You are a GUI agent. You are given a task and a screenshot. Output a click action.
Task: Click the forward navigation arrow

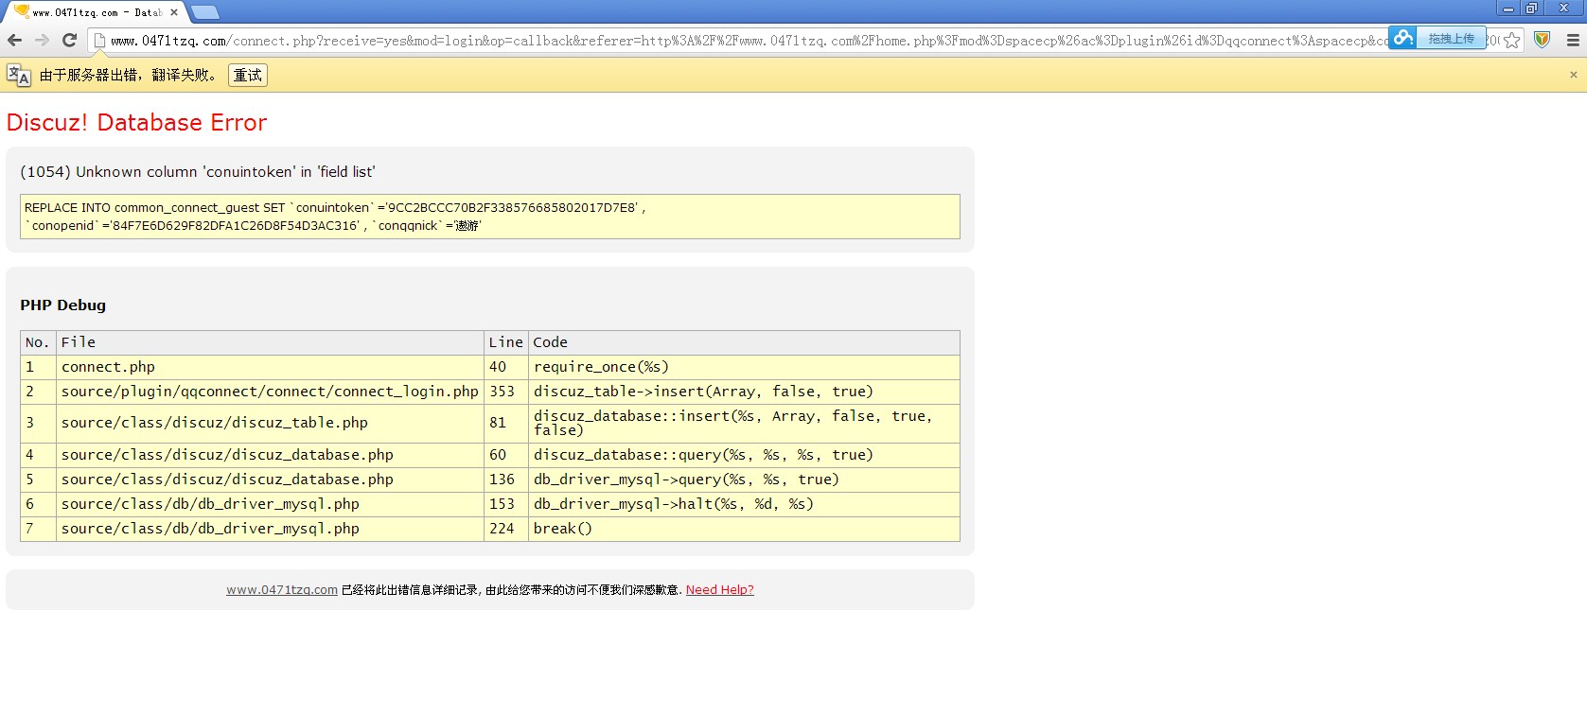pos(42,40)
